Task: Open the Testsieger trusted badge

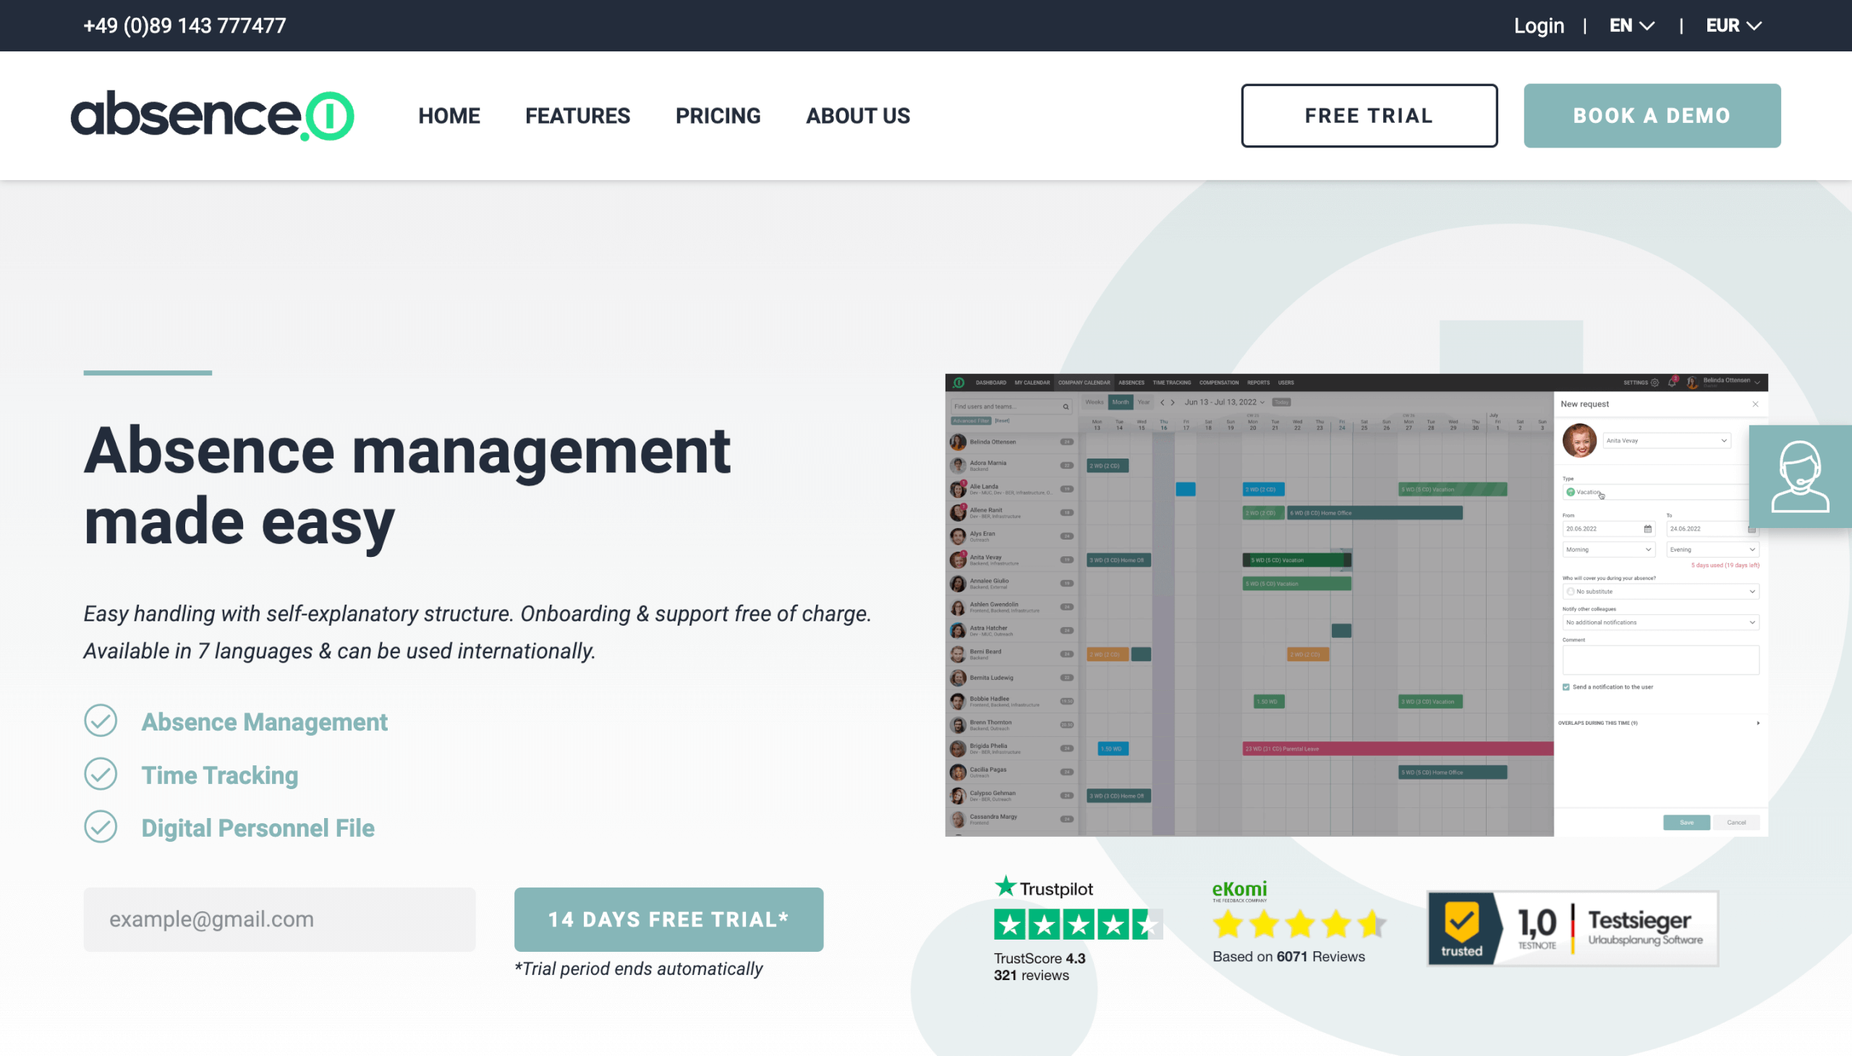Action: click(1573, 929)
